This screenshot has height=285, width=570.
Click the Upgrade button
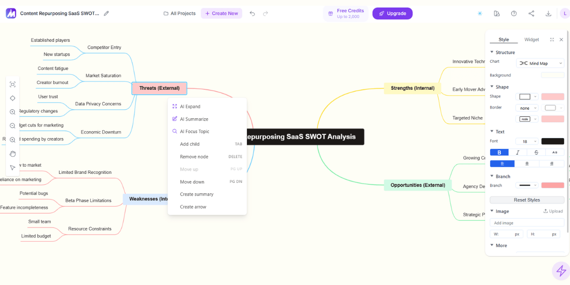(x=392, y=13)
